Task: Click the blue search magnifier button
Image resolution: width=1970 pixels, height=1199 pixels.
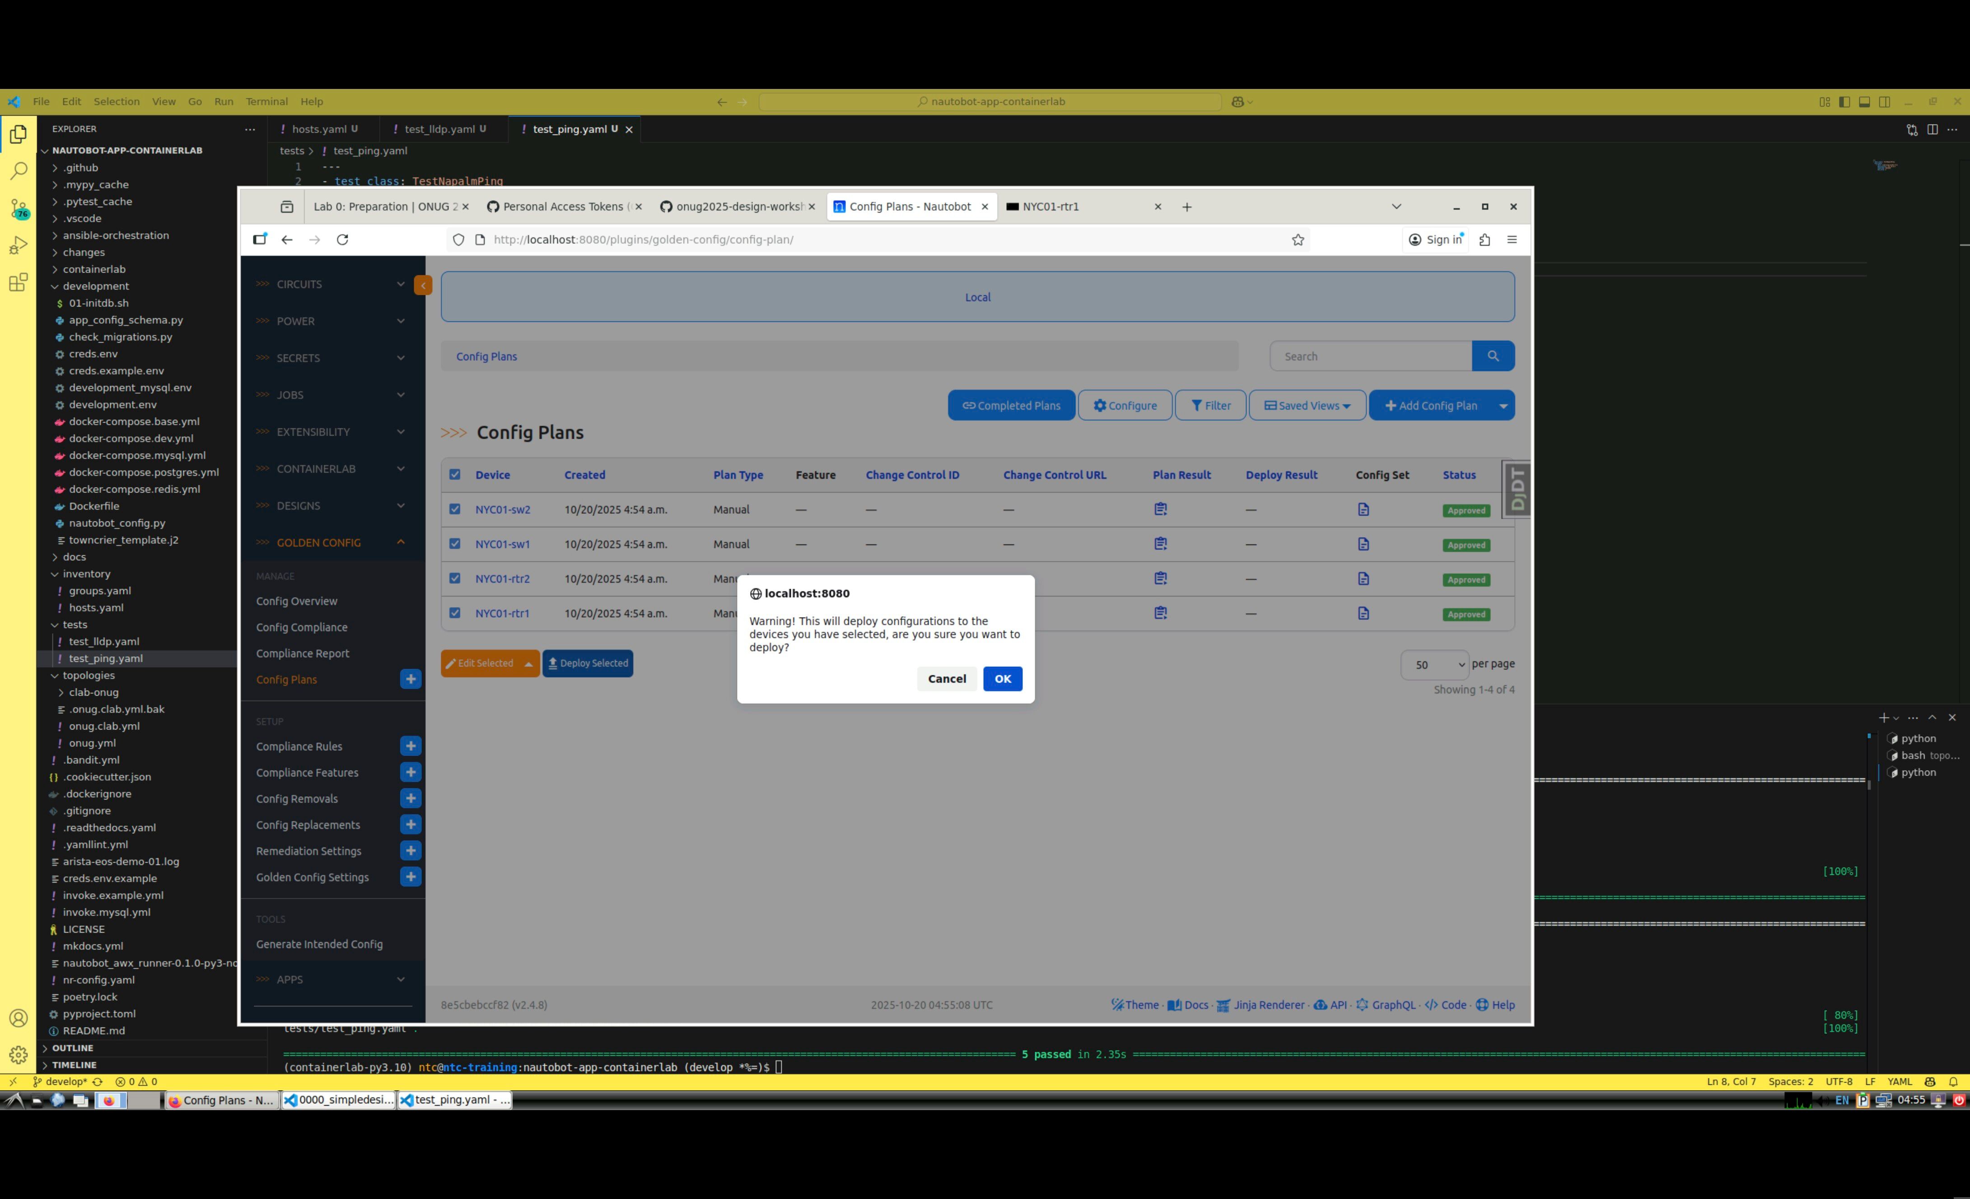Action: 1492,357
